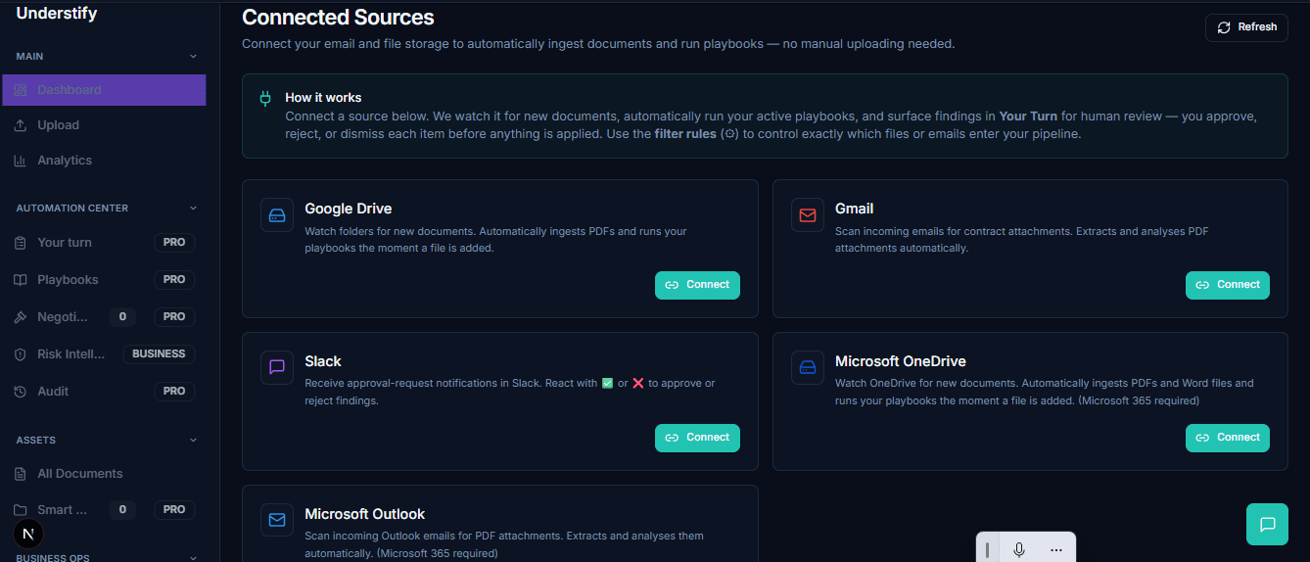Viewport: 1310px width, 562px height.
Task: Click the Audit history clock icon
Action: click(20, 392)
